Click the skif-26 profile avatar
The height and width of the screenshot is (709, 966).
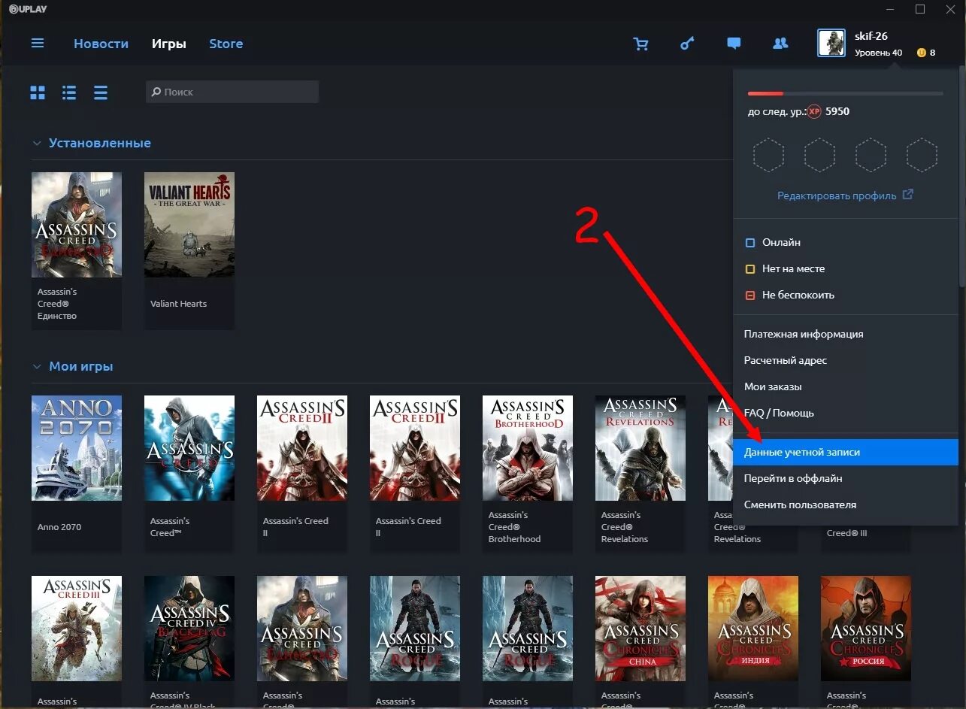tap(831, 44)
